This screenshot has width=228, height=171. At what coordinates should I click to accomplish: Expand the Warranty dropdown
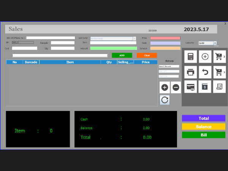[135, 38]
